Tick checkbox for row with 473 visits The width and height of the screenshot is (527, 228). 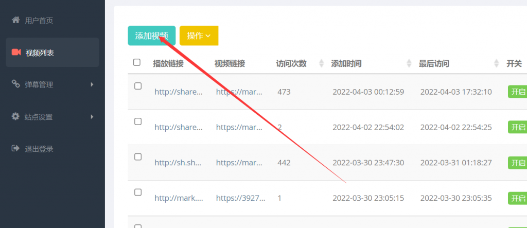[x=138, y=86]
